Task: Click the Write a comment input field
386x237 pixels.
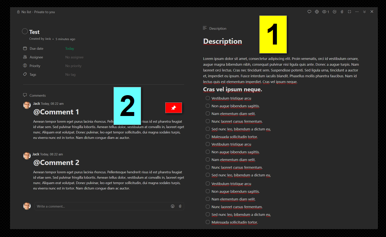Action: tap(102, 206)
